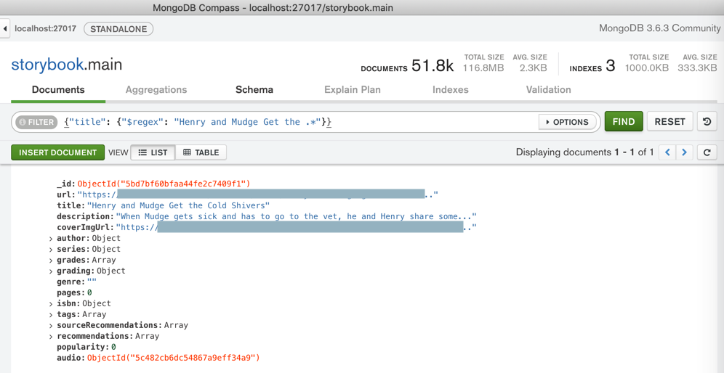Open the Aggregations tab
Screen dimensions: 724x373
[156, 90]
